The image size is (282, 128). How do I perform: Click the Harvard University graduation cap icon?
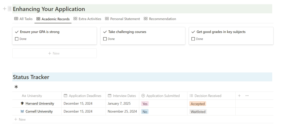click(22, 104)
